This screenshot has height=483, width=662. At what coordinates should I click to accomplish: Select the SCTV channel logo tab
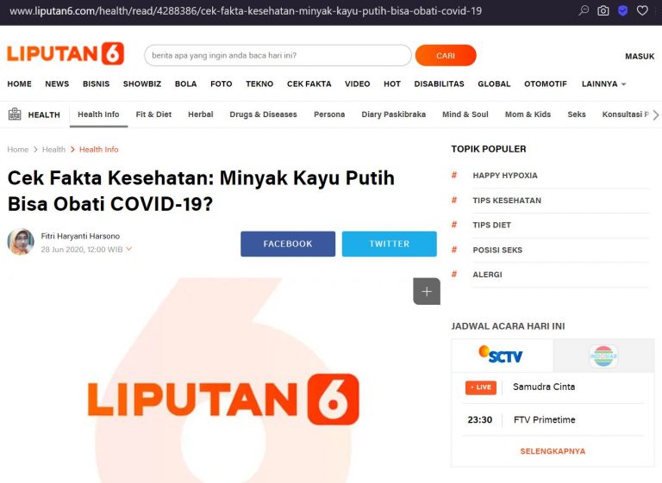click(501, 356)
